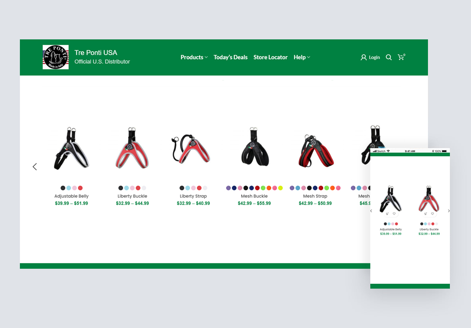
Task: Click the Mesh Strap red harness image
Action: 315,150
